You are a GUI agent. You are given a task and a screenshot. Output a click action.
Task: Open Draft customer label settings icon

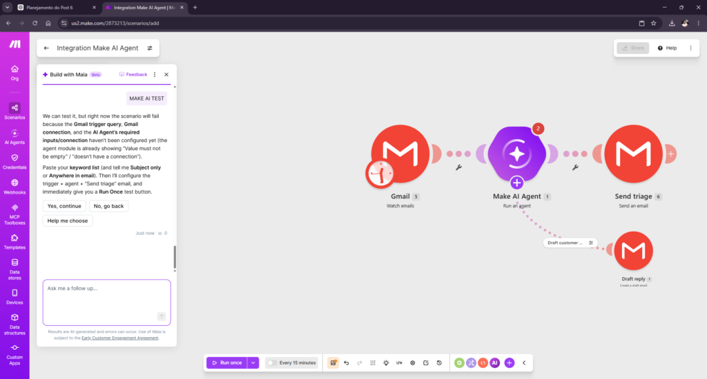pyautogui.click(x=591, y=243)
